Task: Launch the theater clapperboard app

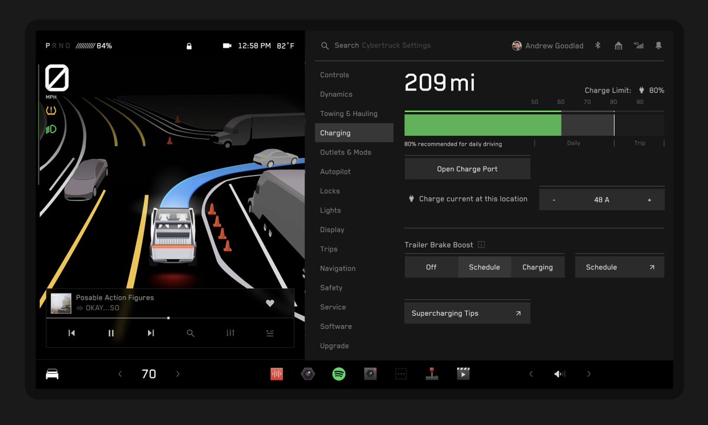Action: tap(463, 374)
